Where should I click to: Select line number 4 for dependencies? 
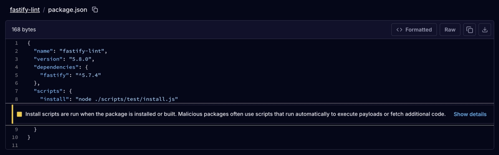tap(17, 67)
